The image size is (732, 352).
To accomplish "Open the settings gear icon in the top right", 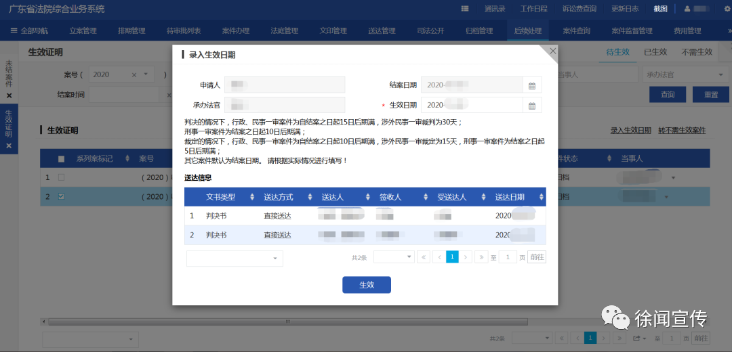I will point(727,9).
